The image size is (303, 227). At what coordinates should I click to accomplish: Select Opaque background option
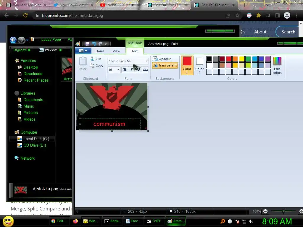click(162, 59)
